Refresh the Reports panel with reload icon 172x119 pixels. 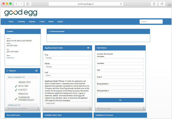[7, 71]
